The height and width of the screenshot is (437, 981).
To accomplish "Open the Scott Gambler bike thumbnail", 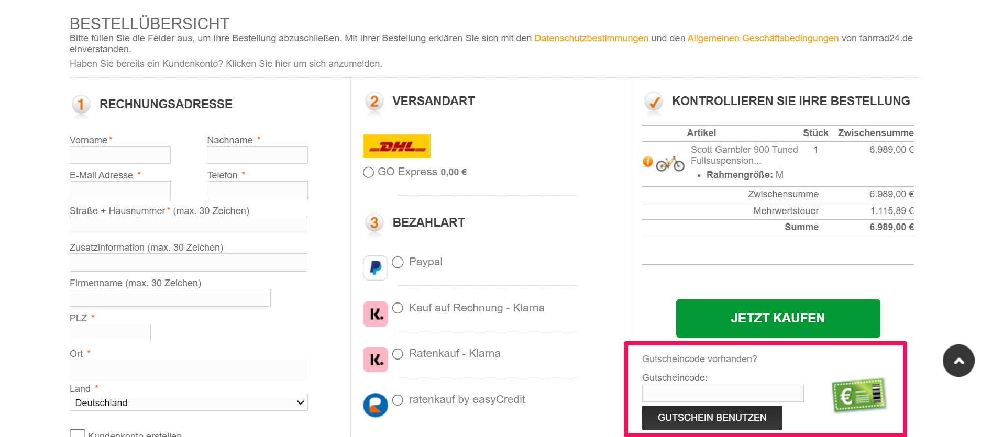I will pyautogui.click(x=670, y=164).
